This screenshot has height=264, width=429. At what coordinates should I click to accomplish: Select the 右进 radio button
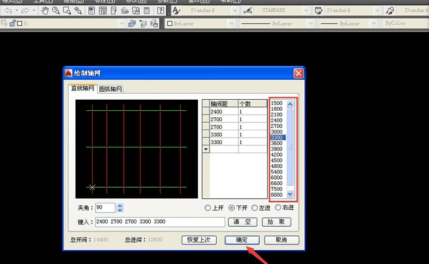[279, 208]
